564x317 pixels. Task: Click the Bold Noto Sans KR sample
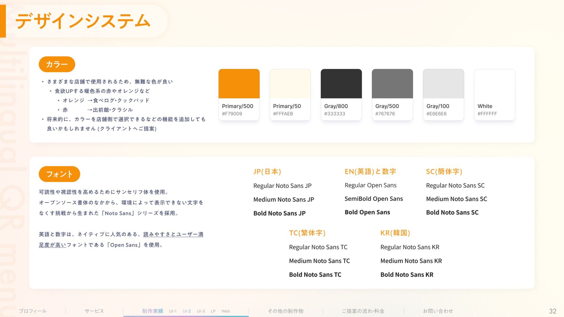pos(407,275)
